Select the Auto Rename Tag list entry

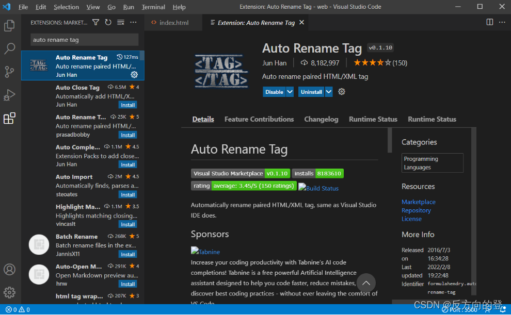click(83, 65)
